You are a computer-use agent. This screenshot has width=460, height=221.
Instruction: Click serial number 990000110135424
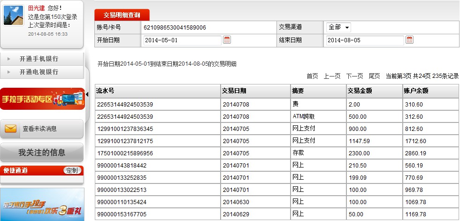click(122, 202)
